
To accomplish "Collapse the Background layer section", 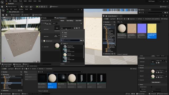I will tap(42, 41).
